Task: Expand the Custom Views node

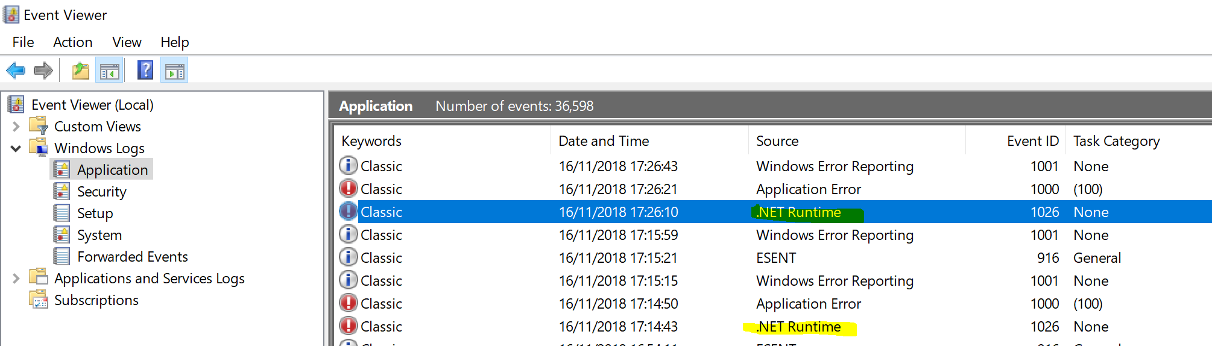Action: pyautogui.click(x=16, y=127)
